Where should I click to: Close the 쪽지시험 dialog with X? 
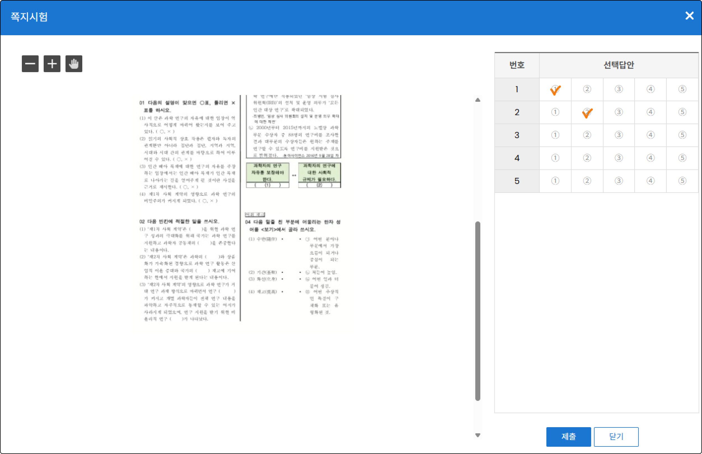pyautogui.click(x=689, y=16)
